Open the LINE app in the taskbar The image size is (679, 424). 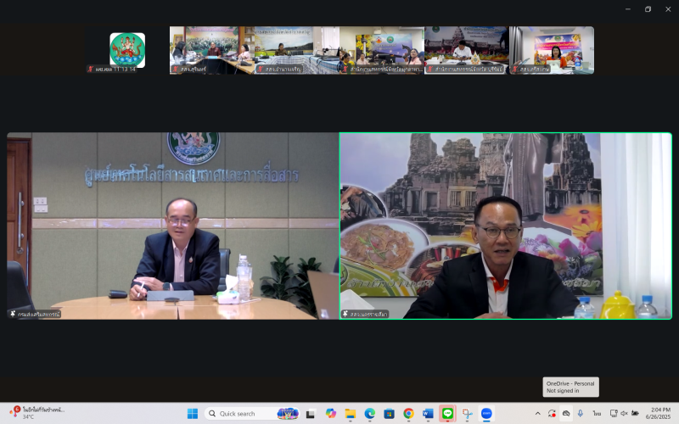click(x=447, y=414)
